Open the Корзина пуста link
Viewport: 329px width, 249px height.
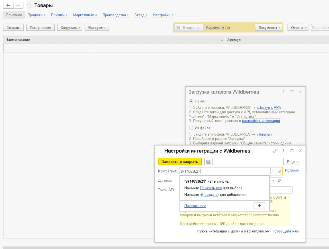tap(218, 28)
